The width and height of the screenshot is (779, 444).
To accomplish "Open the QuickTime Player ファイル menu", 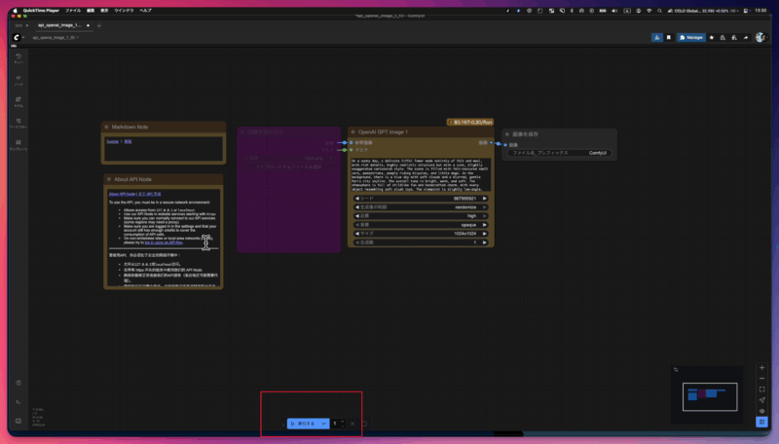I will coord(73,9).
